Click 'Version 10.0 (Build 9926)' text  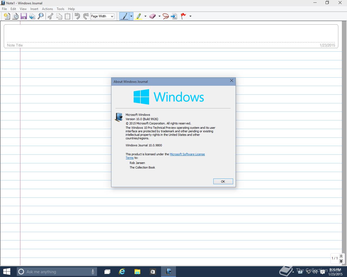[142, 119]
